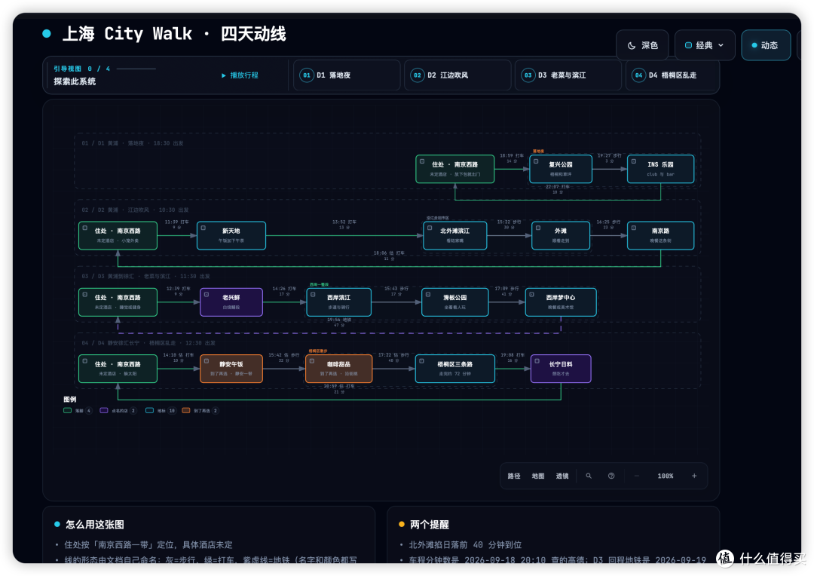Click the green legend swatch icon
The image size is (814, 576).
68,410
